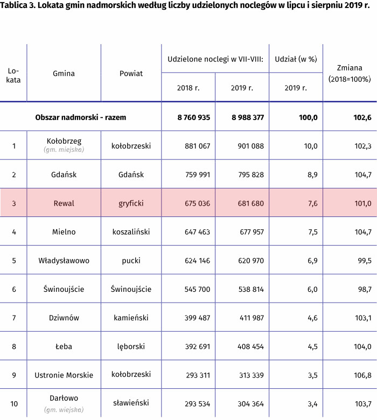Screen dimensions: 377x420
Task: Click the total value 8 988 377
Action: 248,117
